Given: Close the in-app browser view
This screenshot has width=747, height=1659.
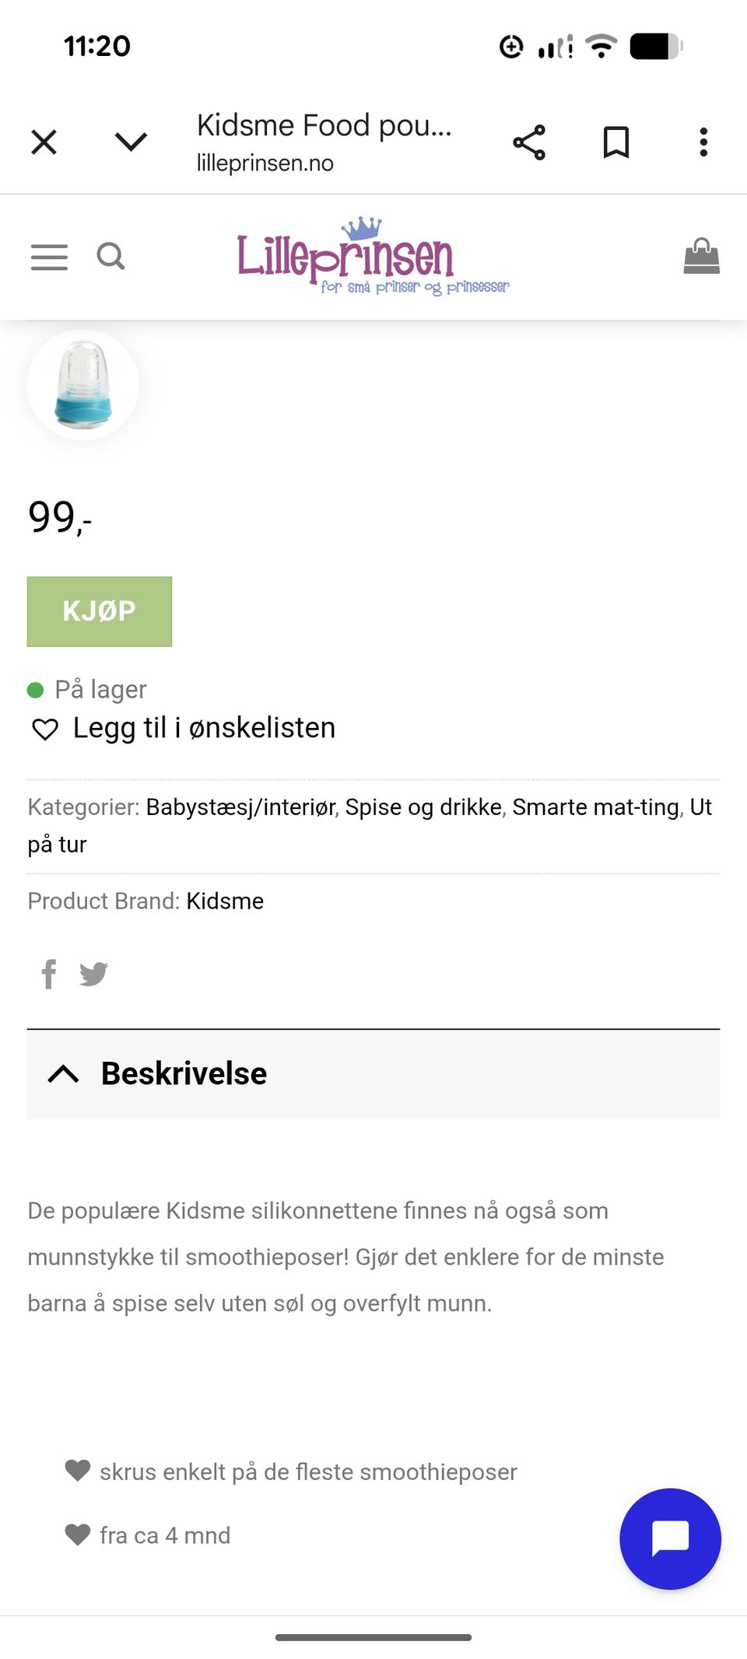Looking at the screenshot, I should [x=44, y=142].
